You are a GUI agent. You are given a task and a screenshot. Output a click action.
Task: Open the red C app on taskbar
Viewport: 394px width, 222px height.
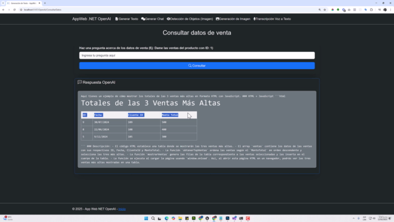tap(247, 218)
